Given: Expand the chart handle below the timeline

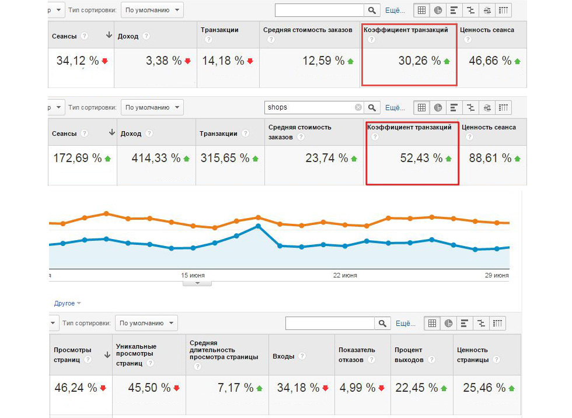Looking at the screenshot, I should 197,283.
